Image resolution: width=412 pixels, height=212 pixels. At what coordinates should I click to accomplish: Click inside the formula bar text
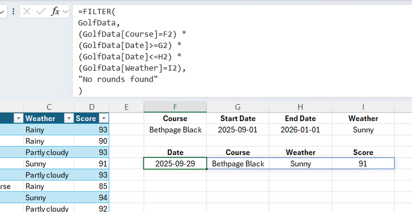[242, 51]
